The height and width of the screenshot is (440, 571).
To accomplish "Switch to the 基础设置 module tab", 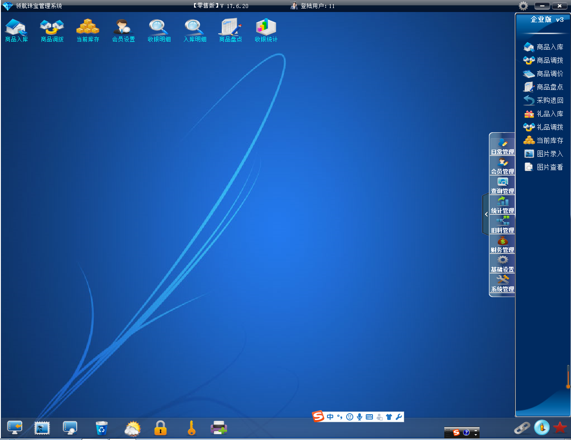I will [502, 264].
